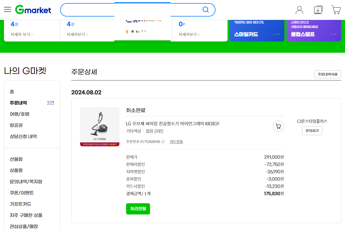
Task: Select 홈 in sidebar
Action: click(12, 92)
